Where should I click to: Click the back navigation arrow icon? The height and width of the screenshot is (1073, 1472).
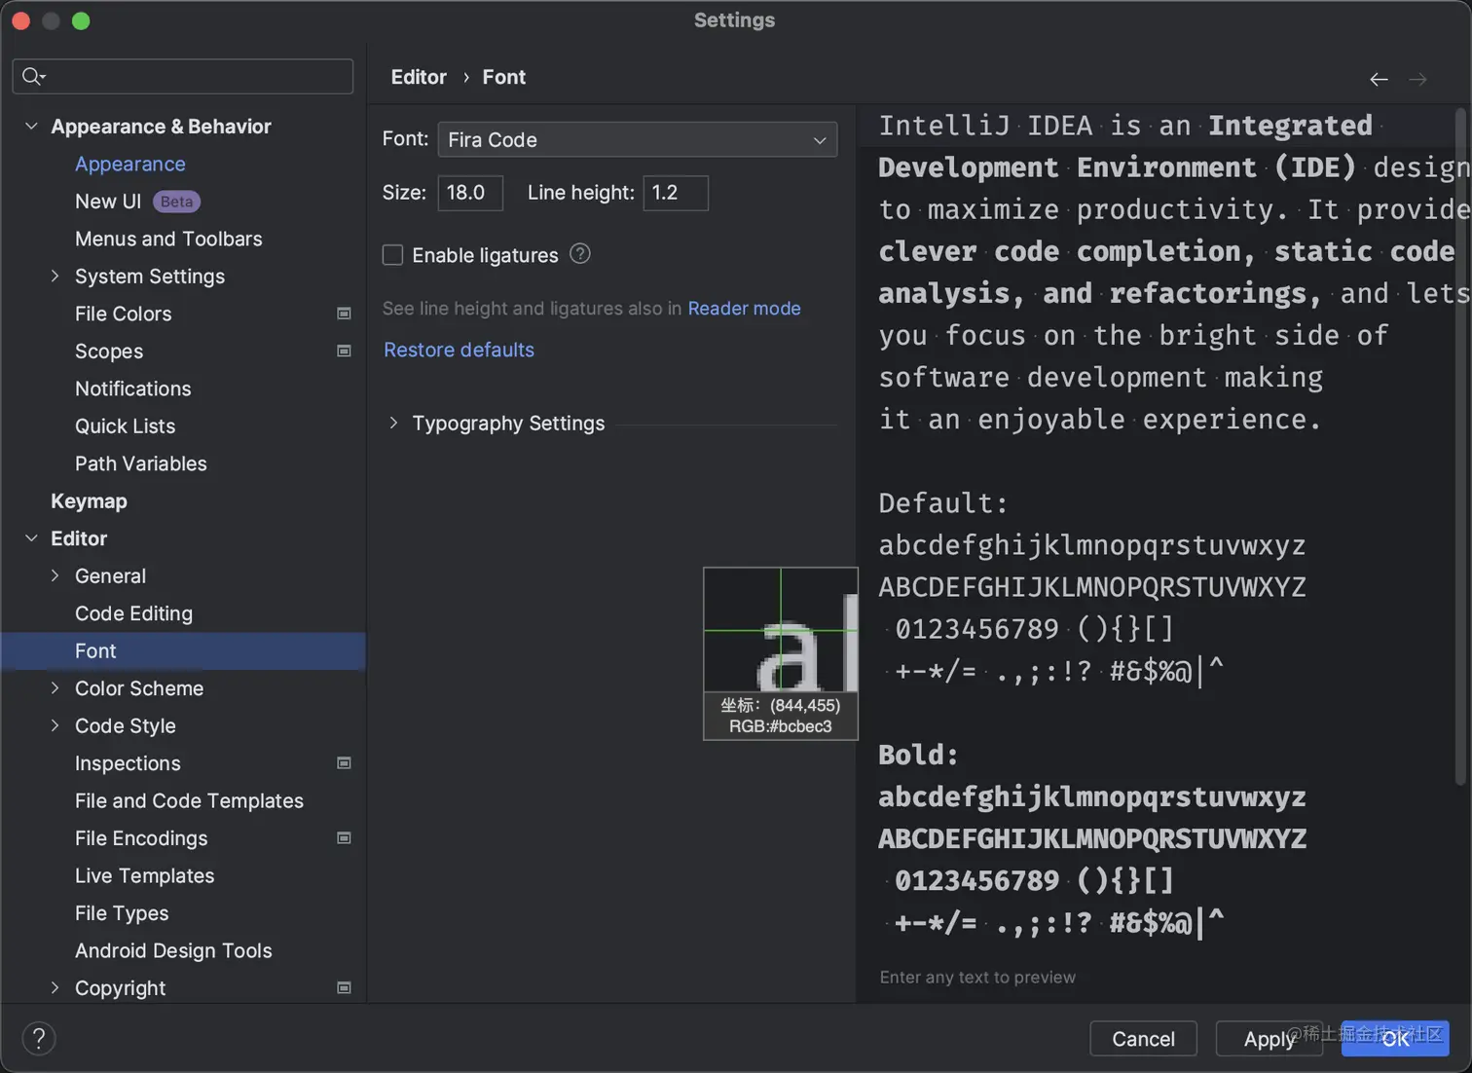(x=1379, y=79)
